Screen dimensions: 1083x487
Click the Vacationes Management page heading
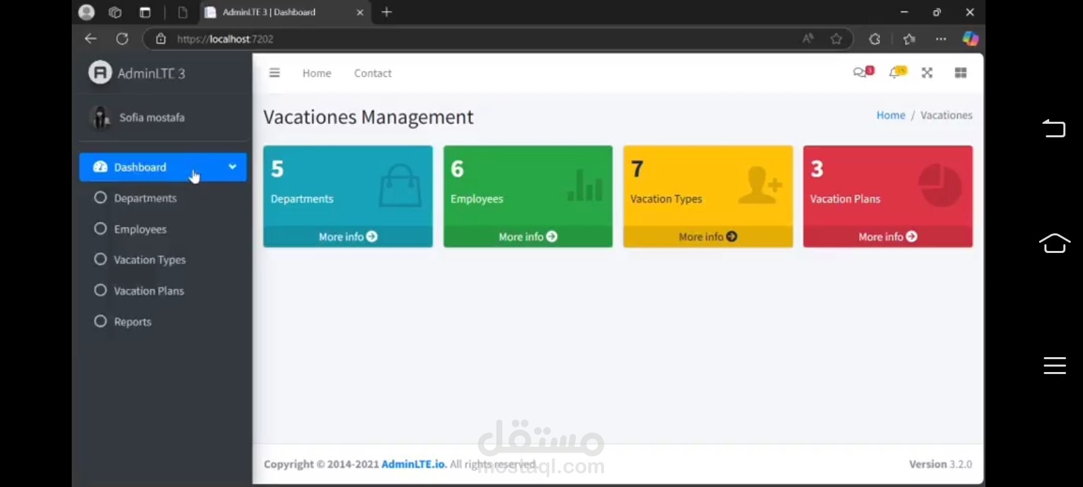point(368,117)
